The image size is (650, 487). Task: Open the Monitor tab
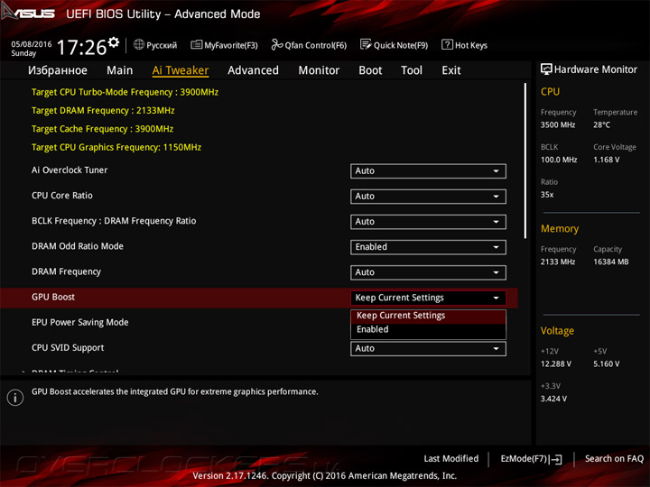pyautogui.click(x=319, y=70)
